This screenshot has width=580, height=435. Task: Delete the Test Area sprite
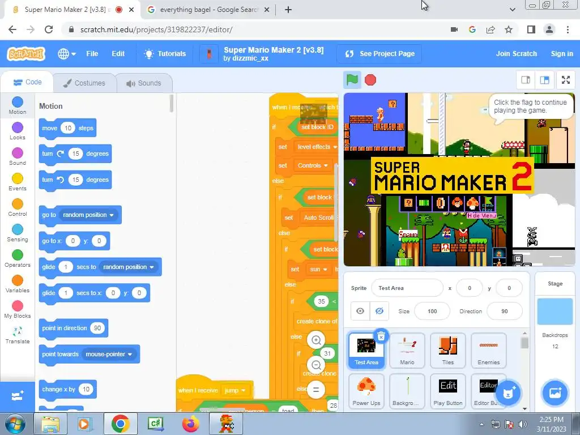pyautogui.click(x=381, y=336)
